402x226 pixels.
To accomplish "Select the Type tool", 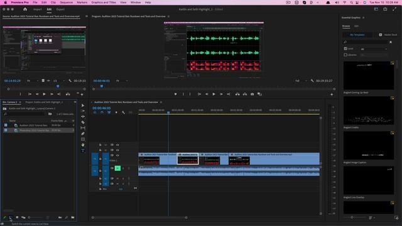I will point(83,151).
